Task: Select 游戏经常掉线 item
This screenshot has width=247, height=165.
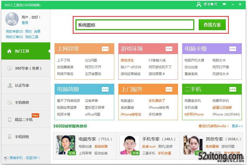Action: [x=131, y=74]
